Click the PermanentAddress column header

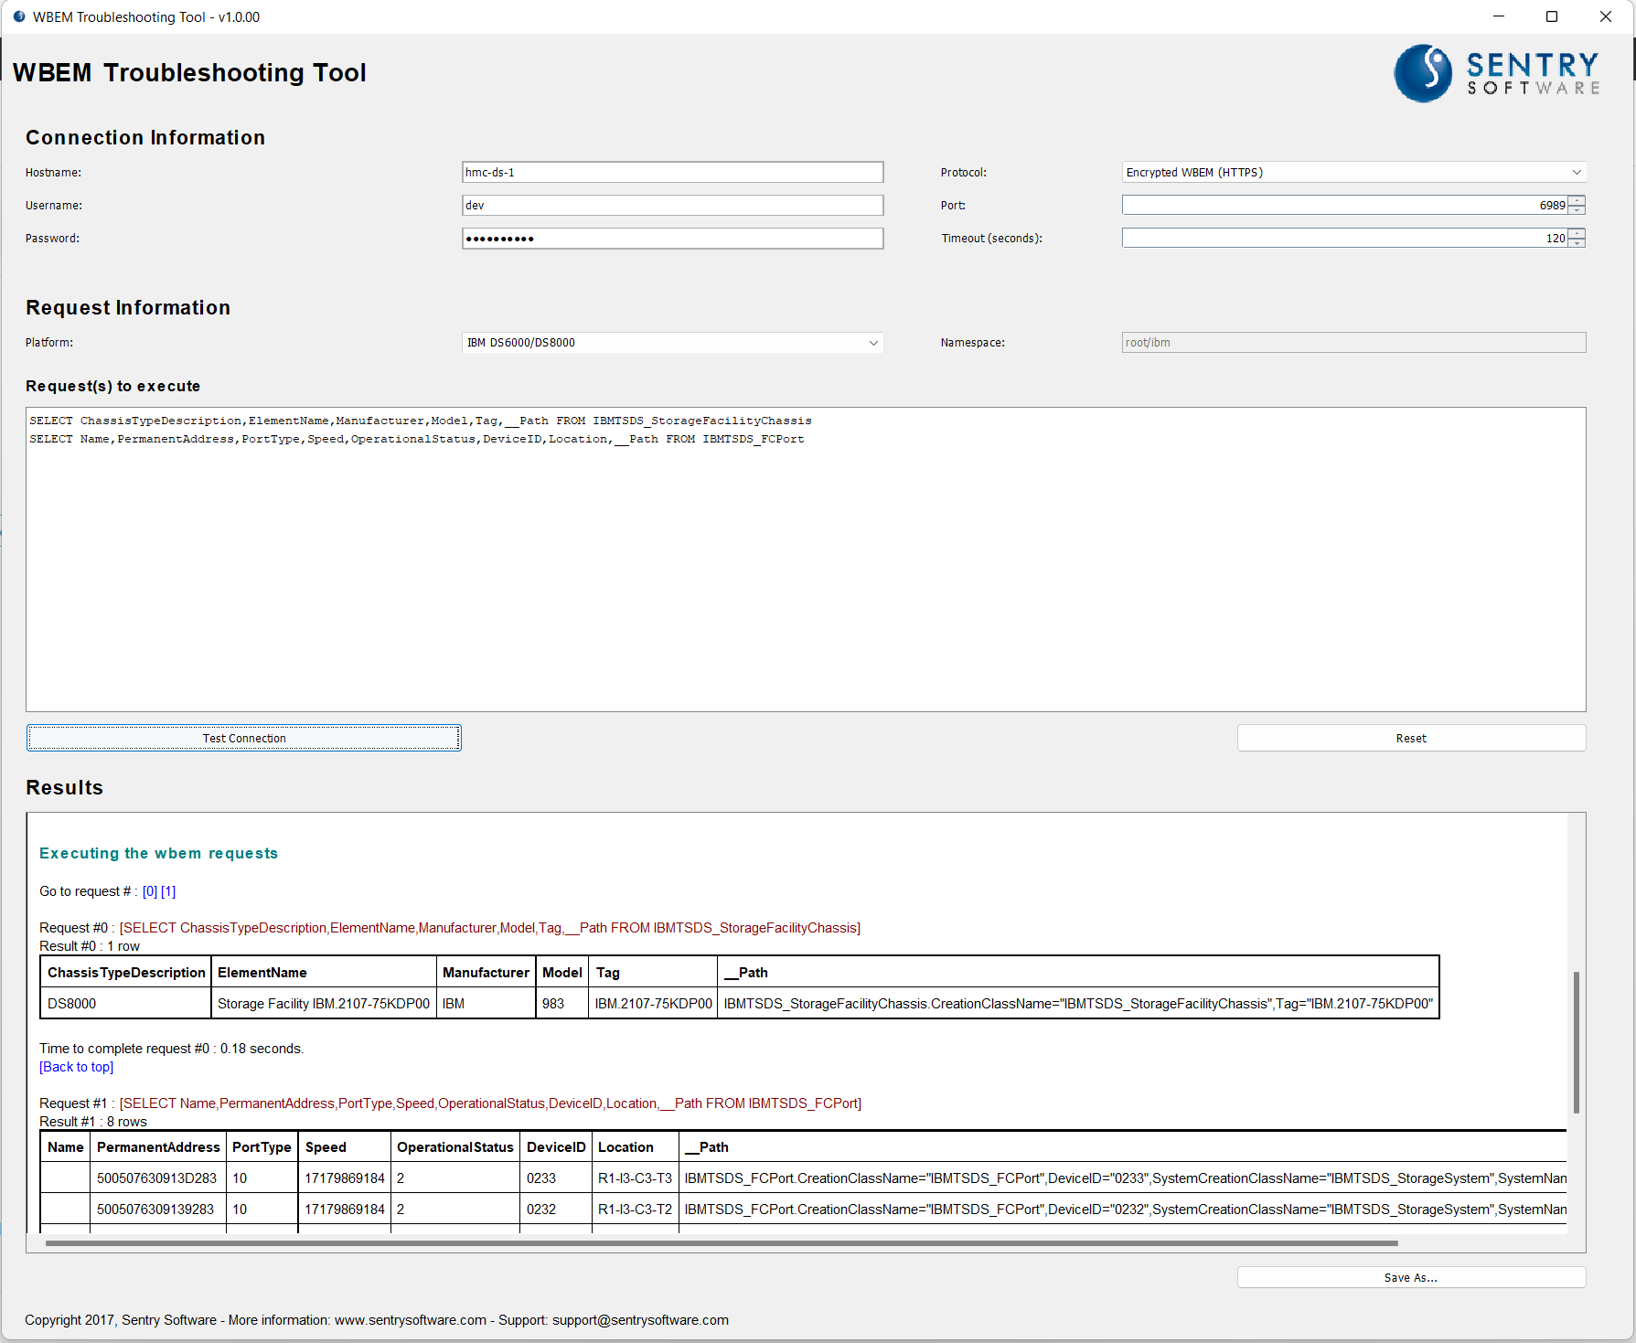tap(158, 1147)
